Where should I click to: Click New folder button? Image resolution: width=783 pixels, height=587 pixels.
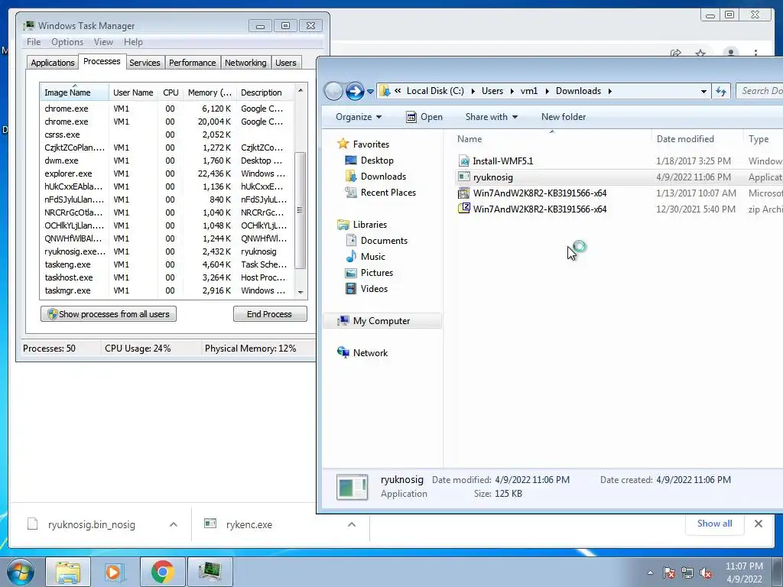564,117
